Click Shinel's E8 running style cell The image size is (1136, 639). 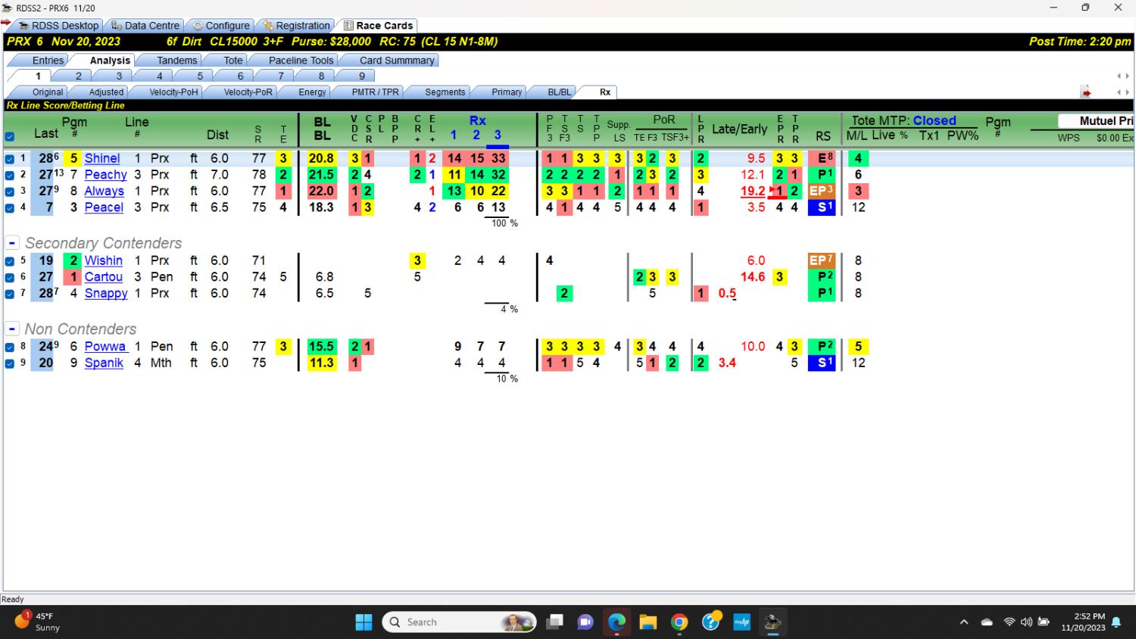click(x=821, y=158)
